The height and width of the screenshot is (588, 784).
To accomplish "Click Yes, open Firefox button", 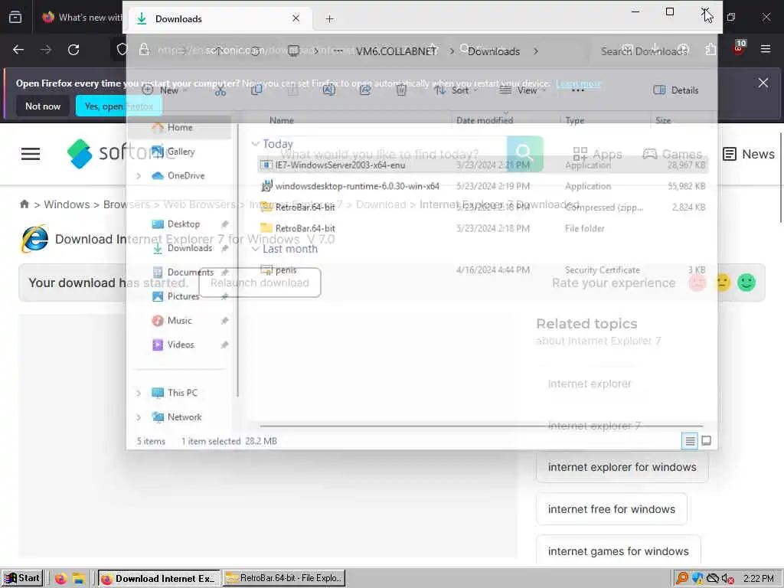I will point(119,106).
